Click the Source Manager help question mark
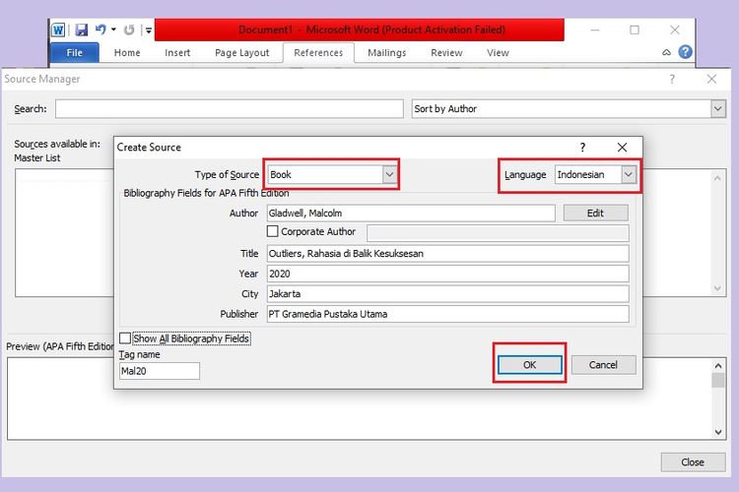This screenshot has height=492, width=739. [x=672, y=79]
